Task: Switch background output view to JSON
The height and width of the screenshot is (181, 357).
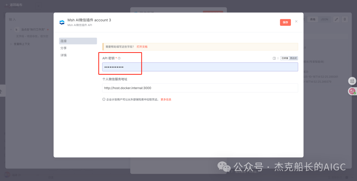Action: pyautogui.click(x=325, y=19)
